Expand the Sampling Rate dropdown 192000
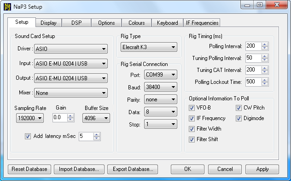 point(30,118)
